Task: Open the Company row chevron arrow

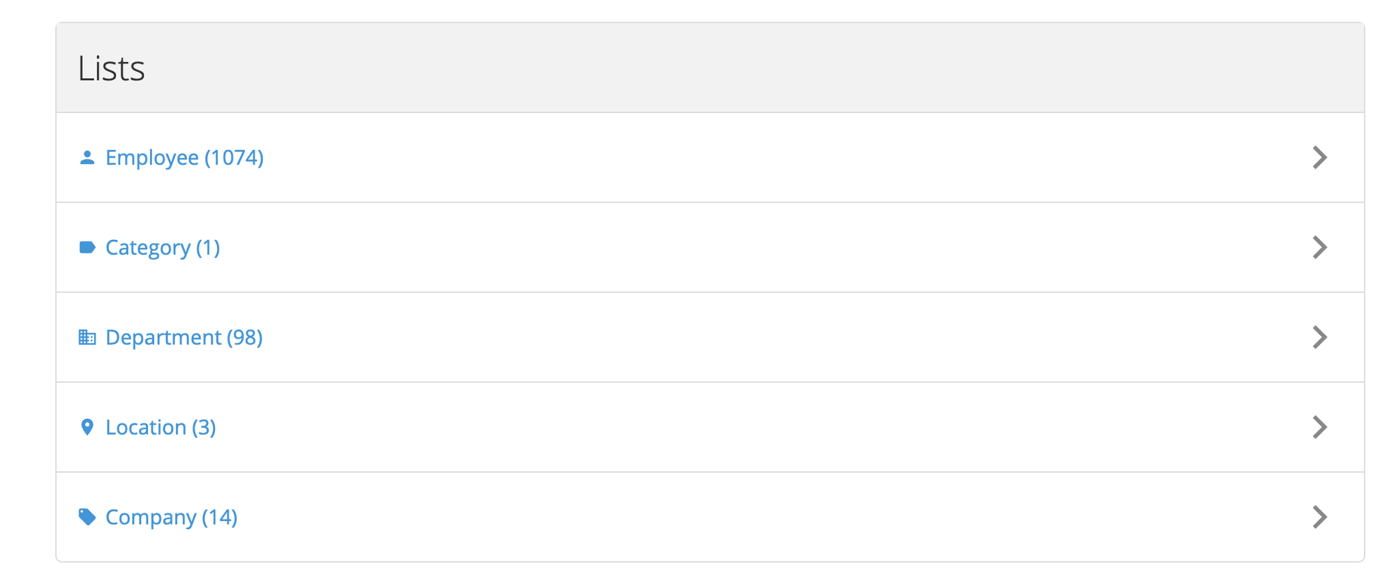Action: [1319, 517]
